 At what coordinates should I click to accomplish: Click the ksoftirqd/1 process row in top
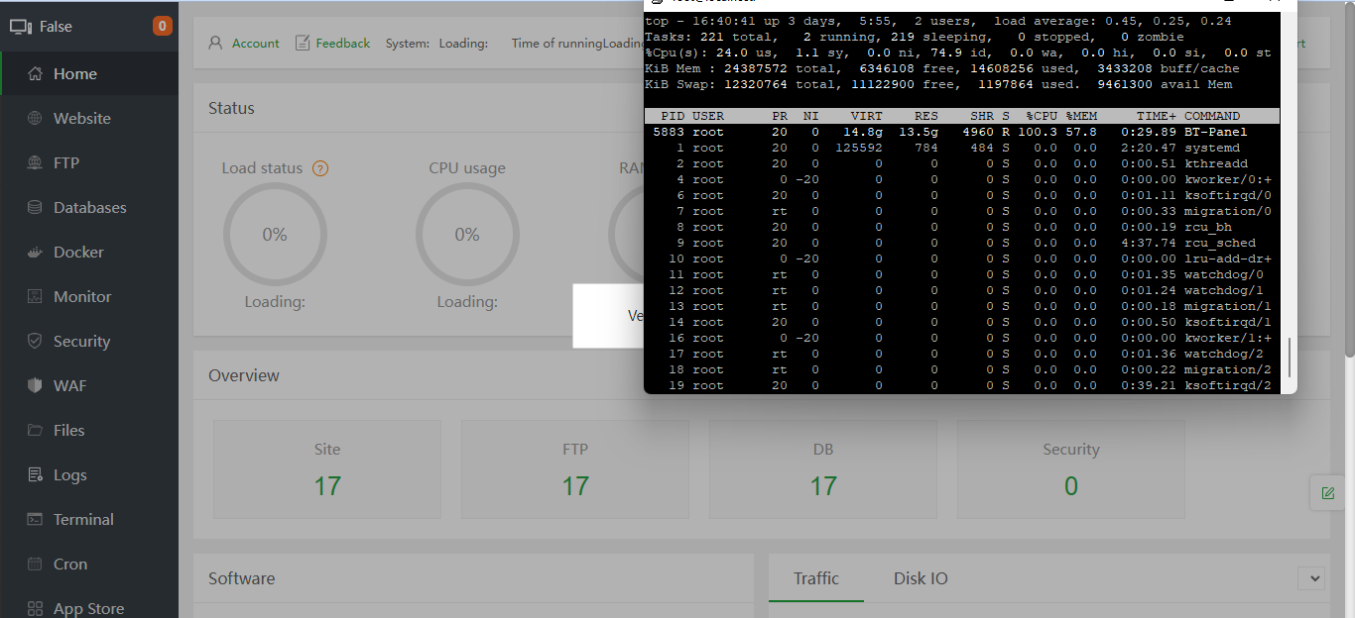point(961,322)
